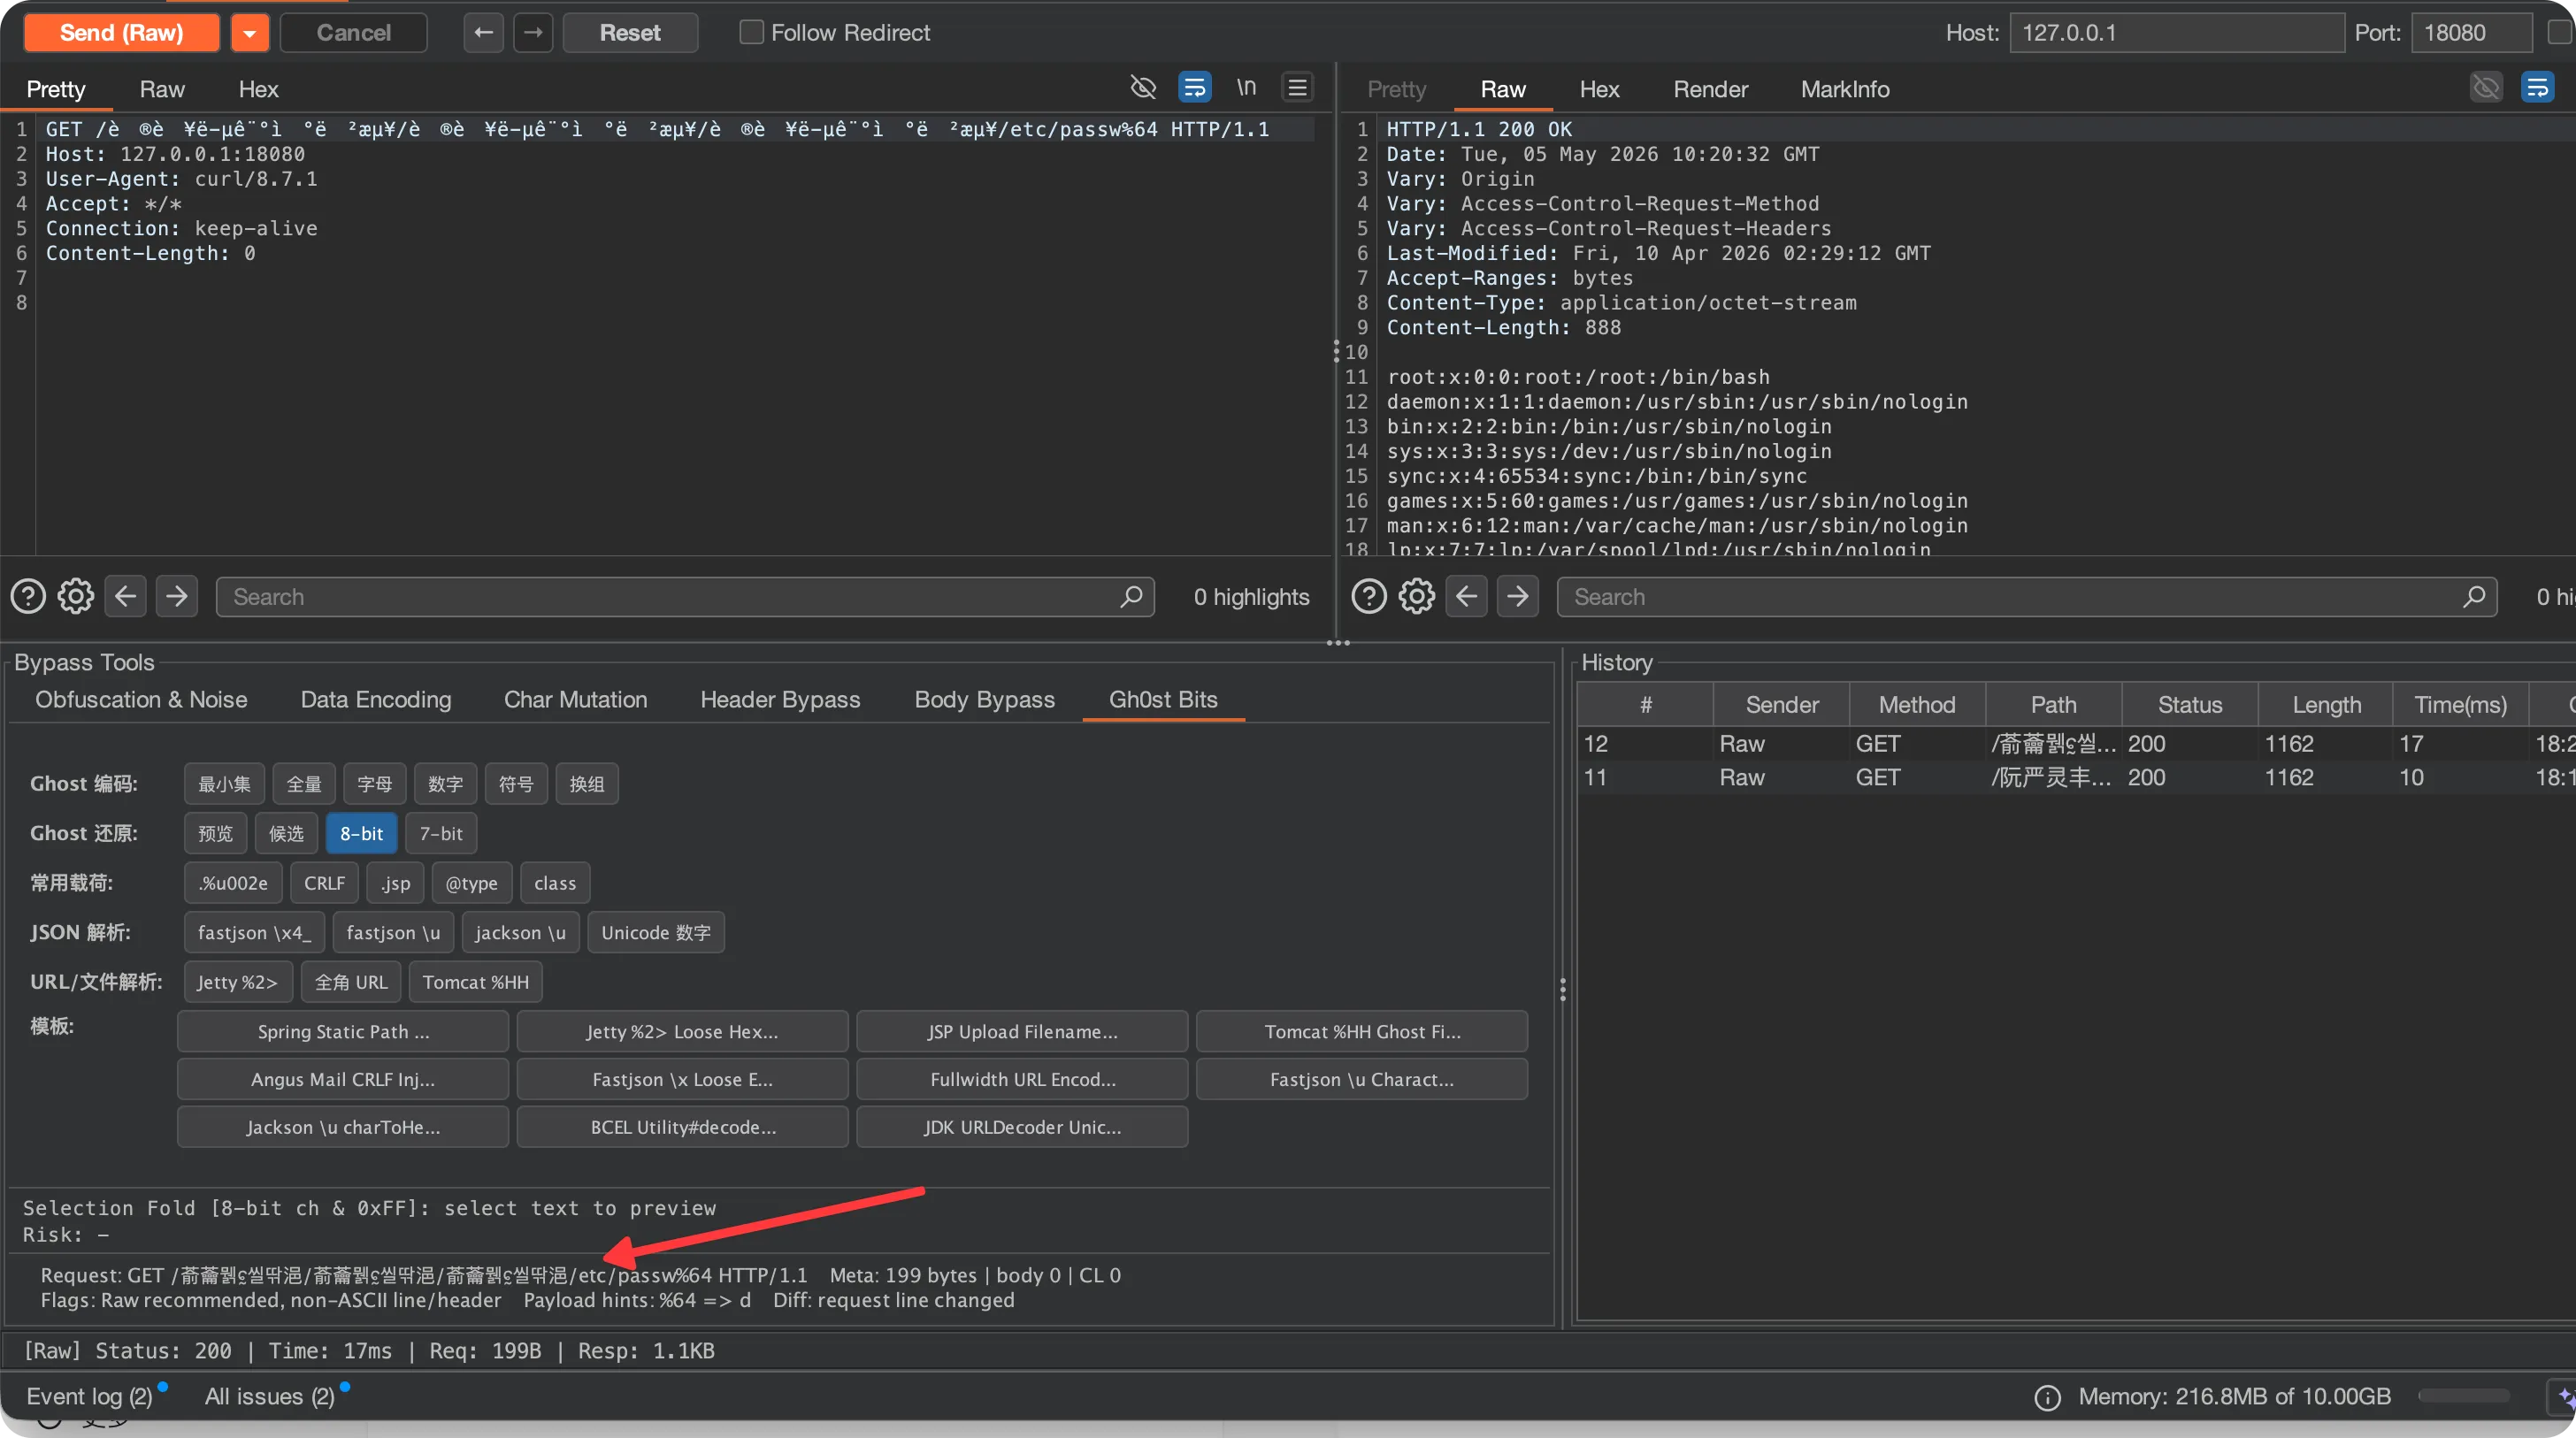Open the Body Bypass tab

point(984,699)
